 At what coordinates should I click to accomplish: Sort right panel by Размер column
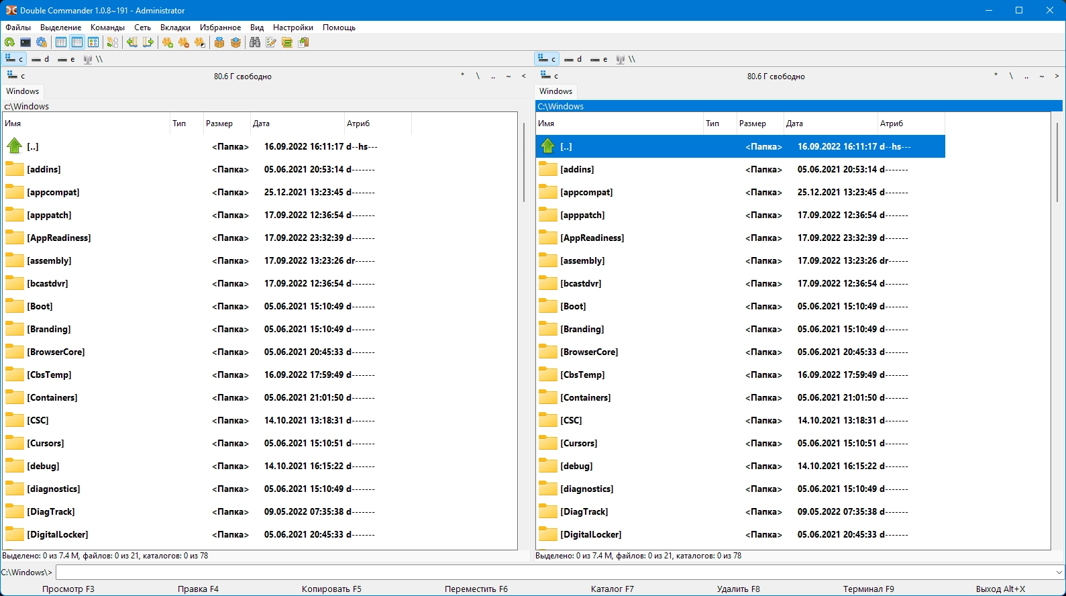[760, 123]
